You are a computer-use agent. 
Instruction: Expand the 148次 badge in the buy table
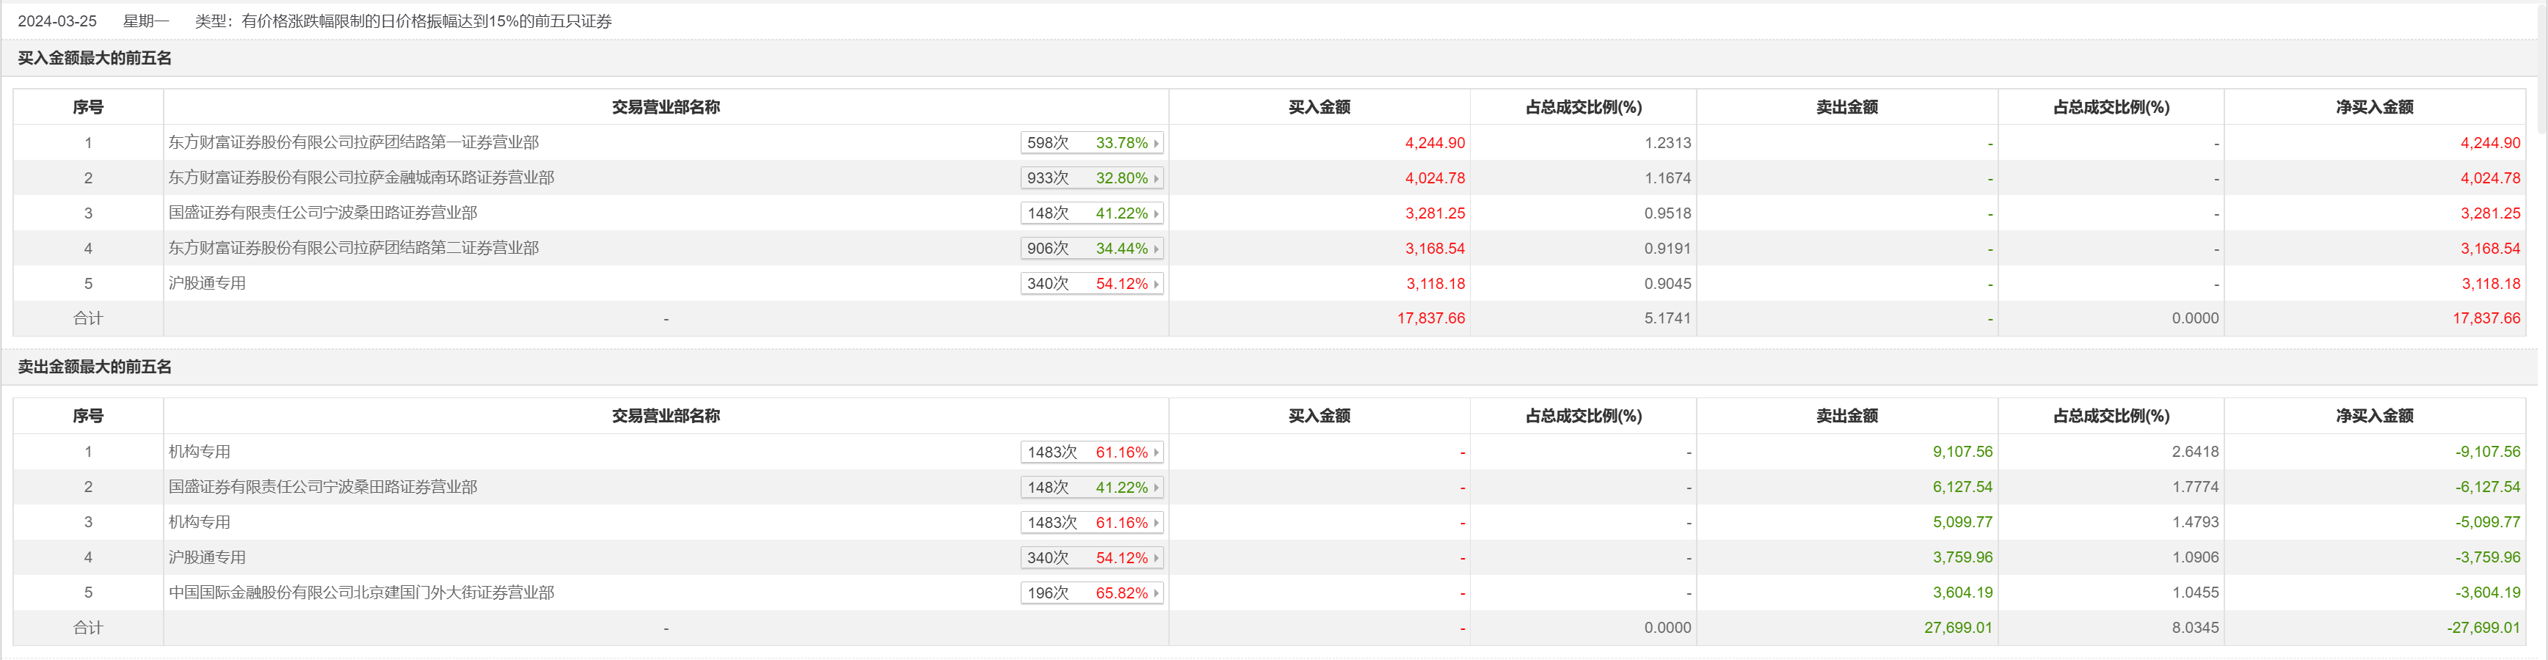click(x=1091, y=213)
